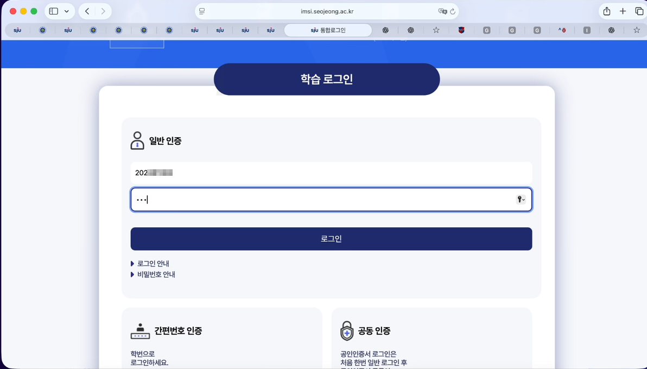This screenshot has height=369, width=647.
Task: Focus the student ID input field
Action: point(331,173)
